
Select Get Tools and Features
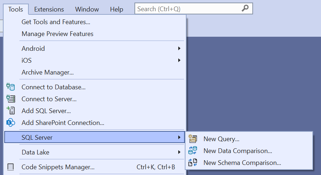[56, 22]
